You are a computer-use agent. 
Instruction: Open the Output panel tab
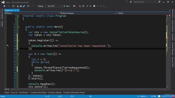pos(7,92)
